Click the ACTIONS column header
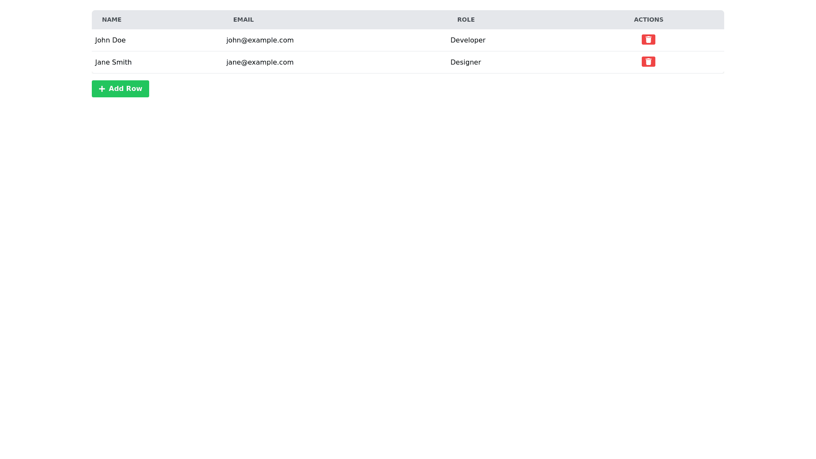Image resolution: width=816 pixels, height=459 pixels. tap(648, 20)
